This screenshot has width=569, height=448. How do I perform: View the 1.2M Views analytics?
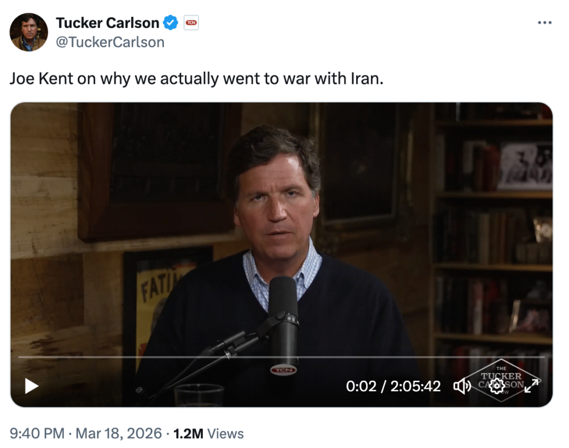pos(208,434)
